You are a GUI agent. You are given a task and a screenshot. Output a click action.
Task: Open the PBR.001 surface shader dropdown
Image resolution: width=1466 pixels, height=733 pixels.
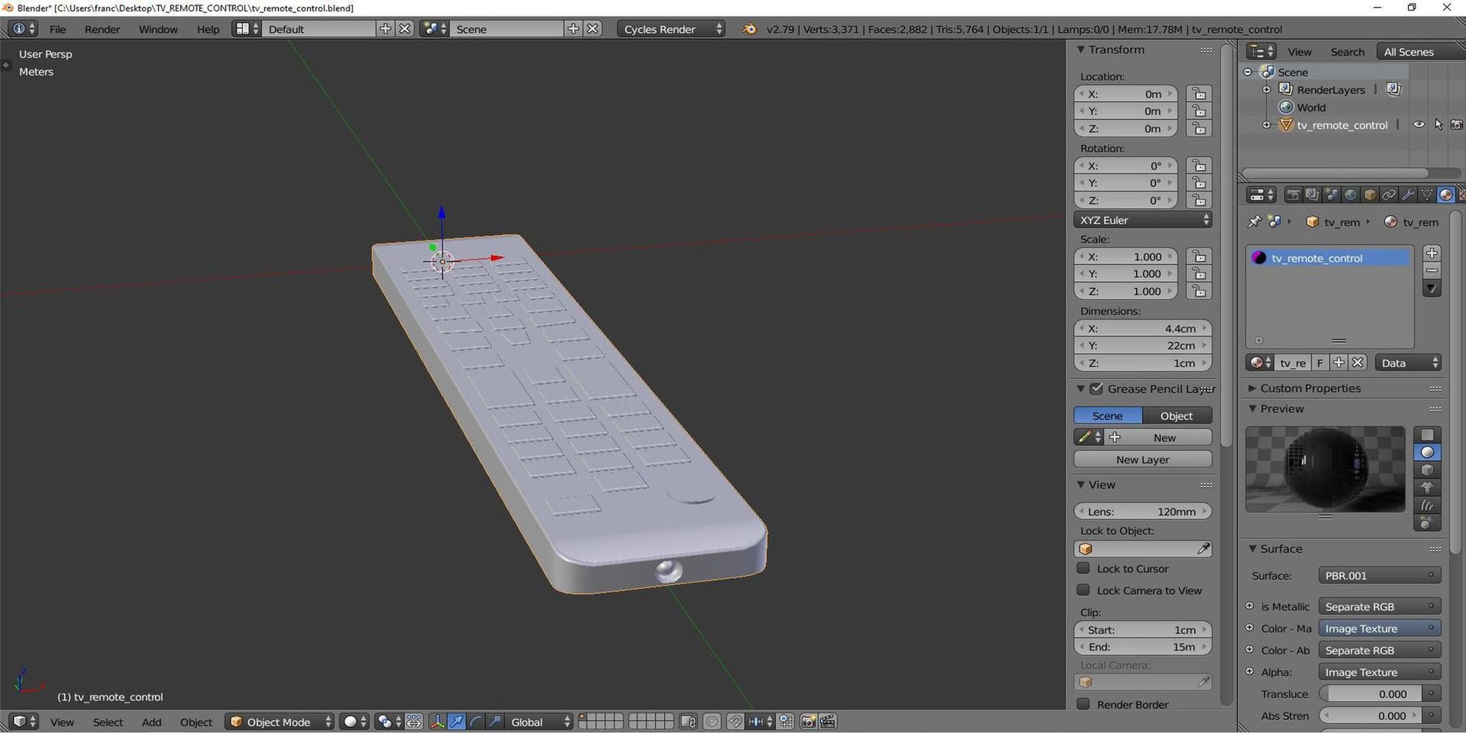1379,576
